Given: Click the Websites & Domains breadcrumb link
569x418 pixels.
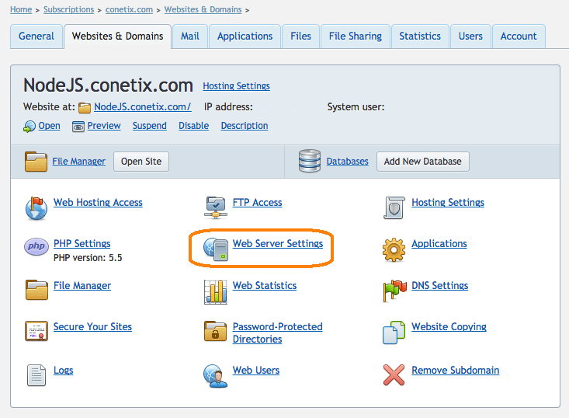Looking at the screenshot, I should click(203, 9).
